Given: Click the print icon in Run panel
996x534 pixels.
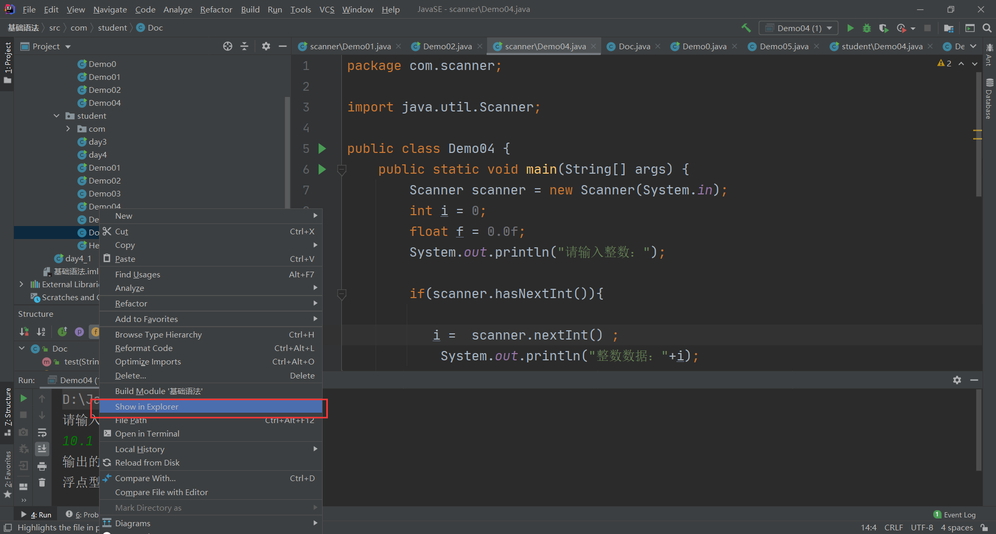Looking at the screenshot, I should click(x=42, y=466).
